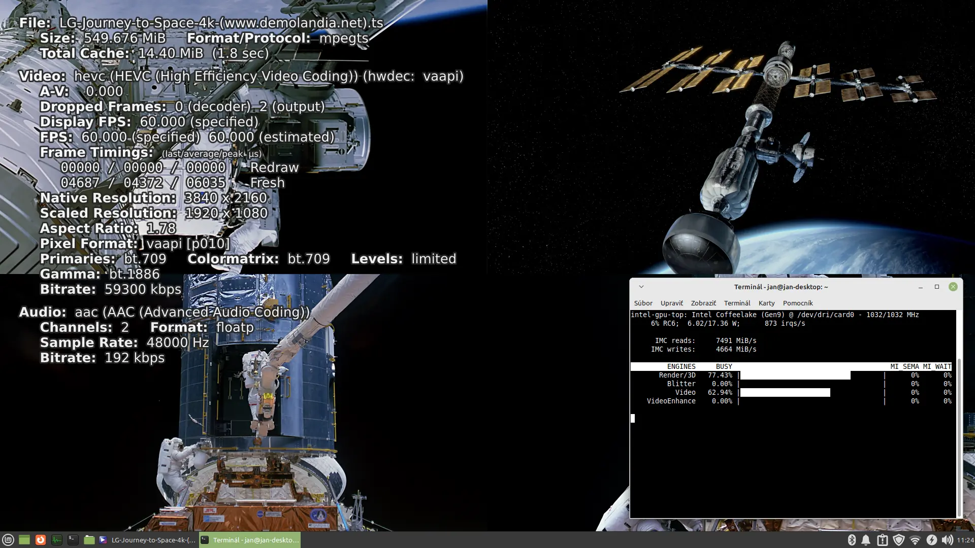
Task: Open the notifications bell in tray
Action: pos(866,540)
